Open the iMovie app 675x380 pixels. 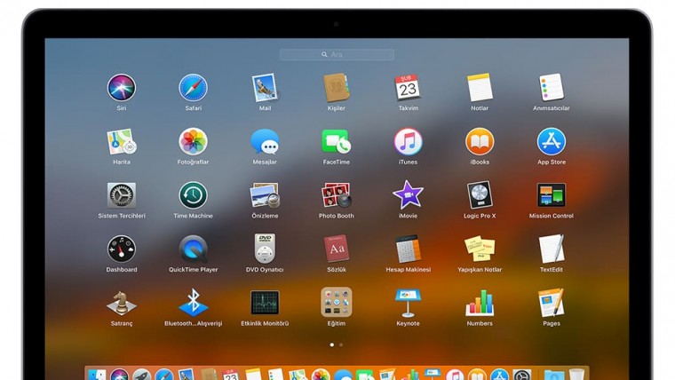coord(408,195)
